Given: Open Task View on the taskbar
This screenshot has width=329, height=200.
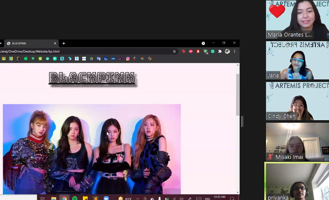Looking at the screenshot, I should tap(43, 198).
